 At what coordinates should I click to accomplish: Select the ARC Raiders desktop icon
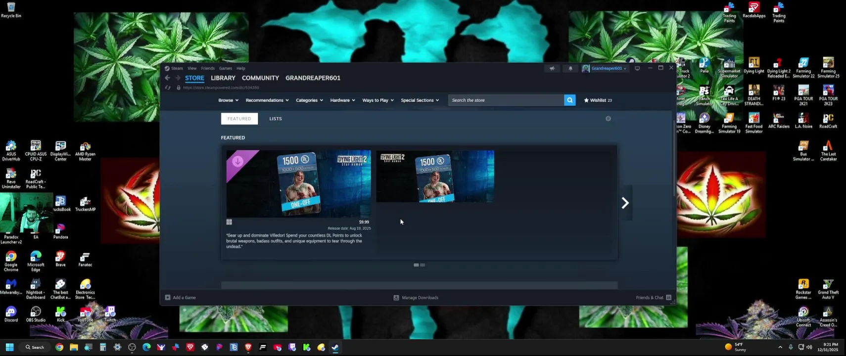779,121
